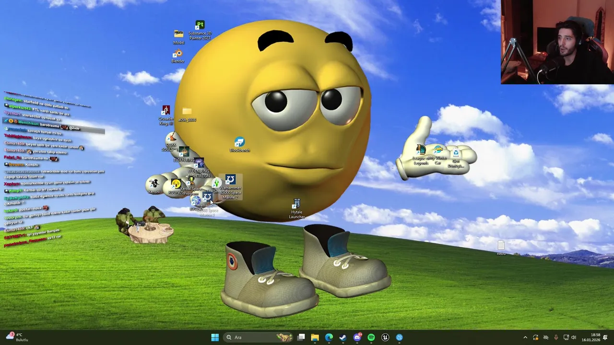This screenshot has width=614, height=345.
Task: Open the Substance 3D Painter 2023 shortcut
Action: (200, 30)
